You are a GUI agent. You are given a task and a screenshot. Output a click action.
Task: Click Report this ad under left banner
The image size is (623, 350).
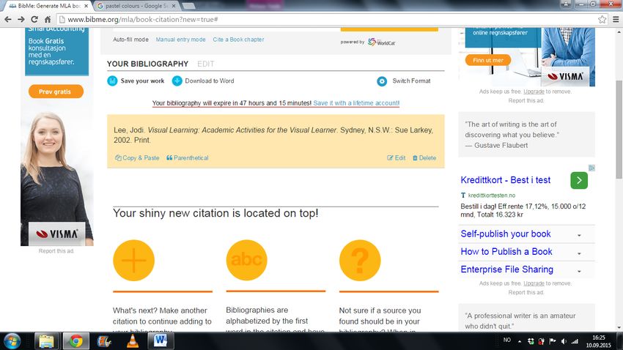click(x=56, y=251)
